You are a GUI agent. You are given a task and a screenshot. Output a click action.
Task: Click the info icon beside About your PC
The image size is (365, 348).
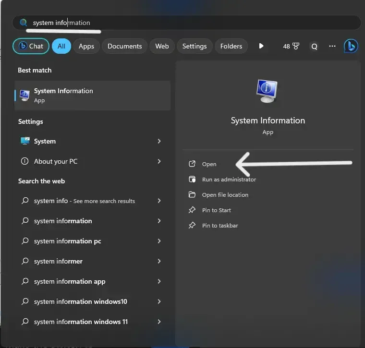[24, 161]
